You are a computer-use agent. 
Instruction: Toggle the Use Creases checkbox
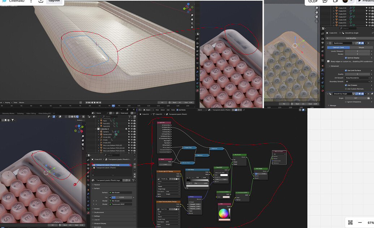[346, 85]
